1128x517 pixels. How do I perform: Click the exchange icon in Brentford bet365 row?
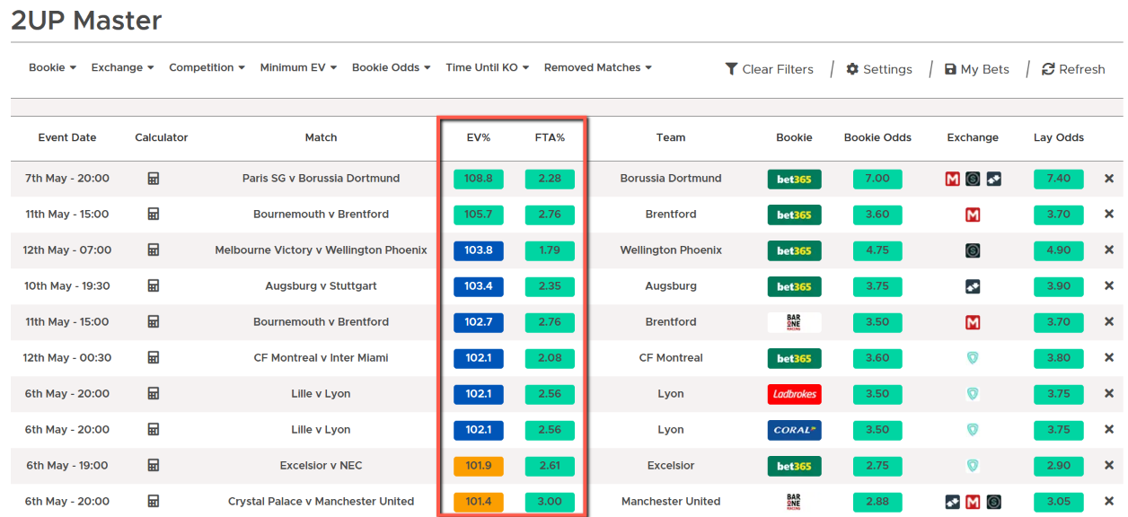[973, 215]
